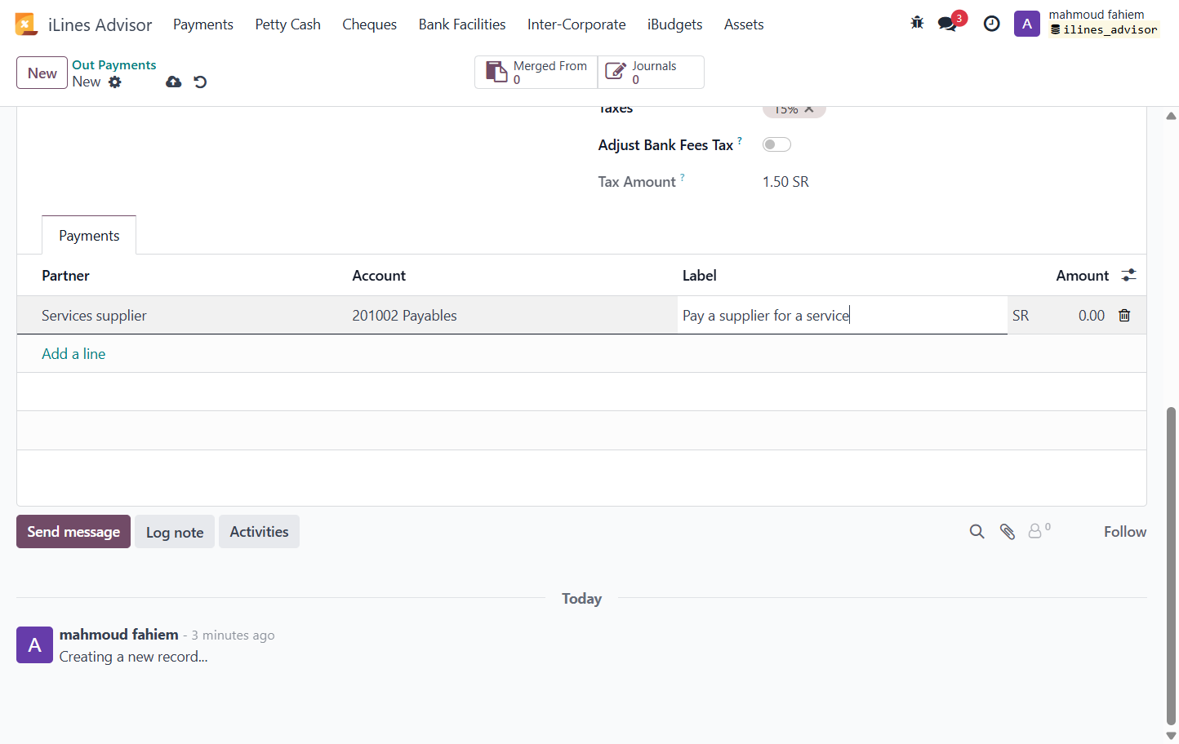Click the page vertical scrollbar thumb
This screenshot has width=1179, height=744.
point(1171,565)
